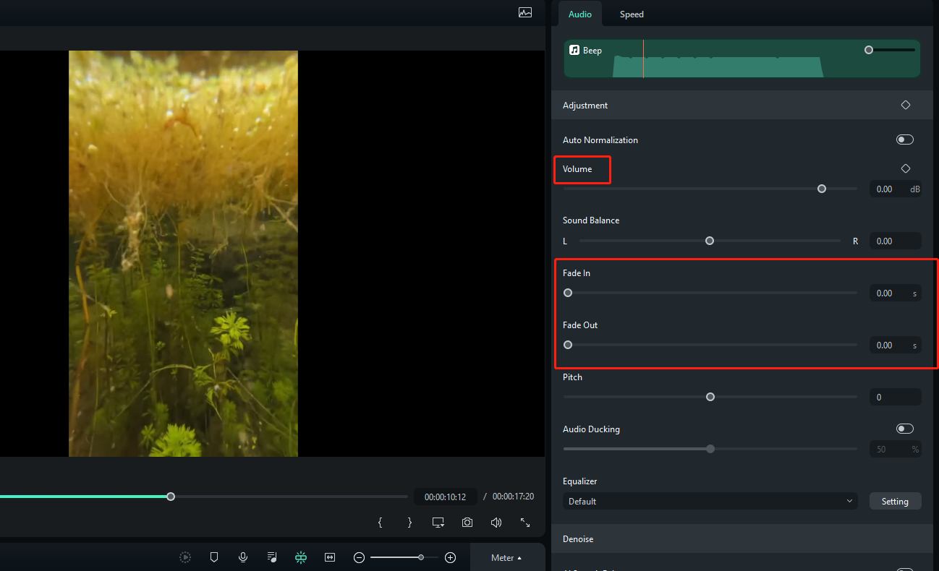Toggle Audio Ducking on
Viewport: 939px width, 571px height.
click(904, 428)
